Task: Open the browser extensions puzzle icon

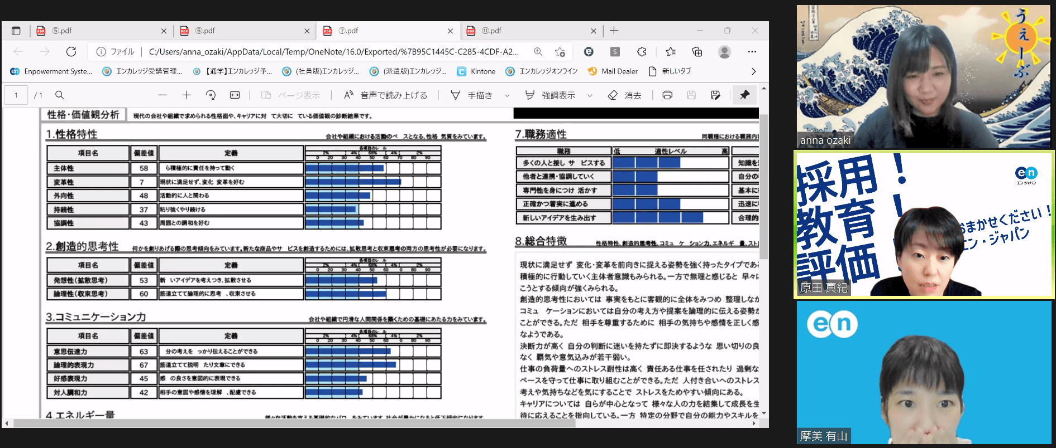Action: click(642, 52)
